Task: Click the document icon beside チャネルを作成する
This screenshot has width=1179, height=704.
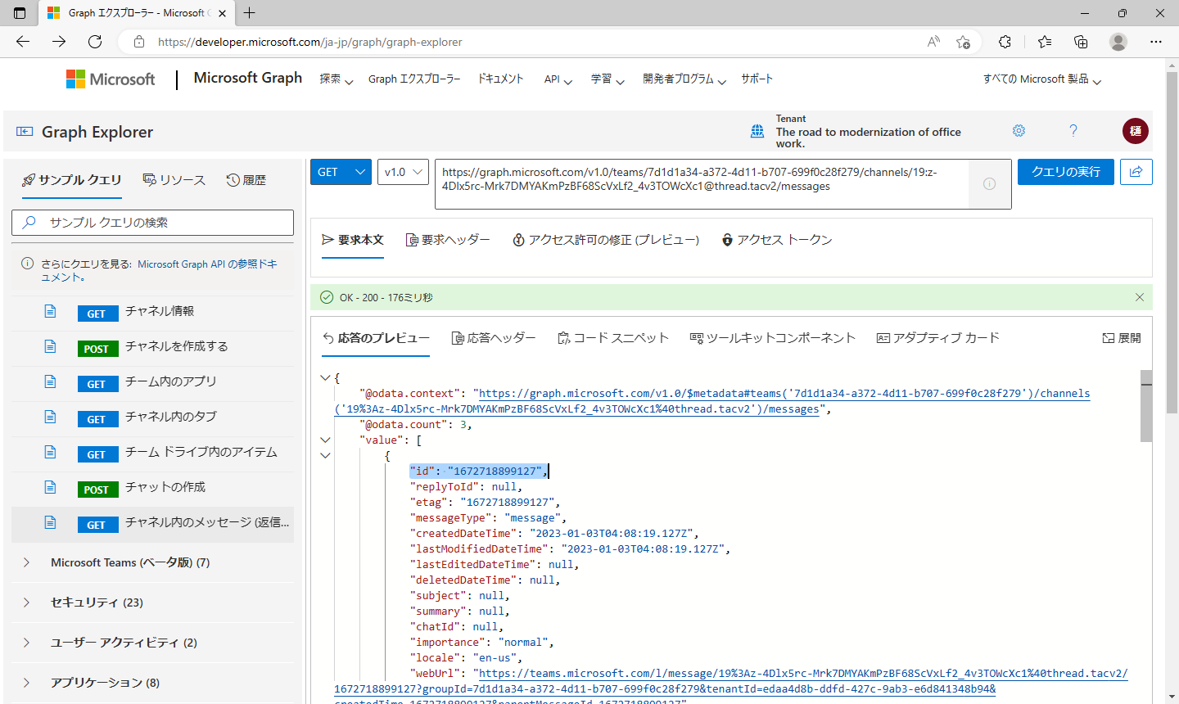Action: point(50,347)
